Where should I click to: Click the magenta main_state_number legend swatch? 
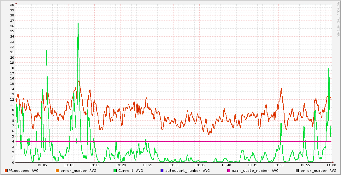coord(229,171)
